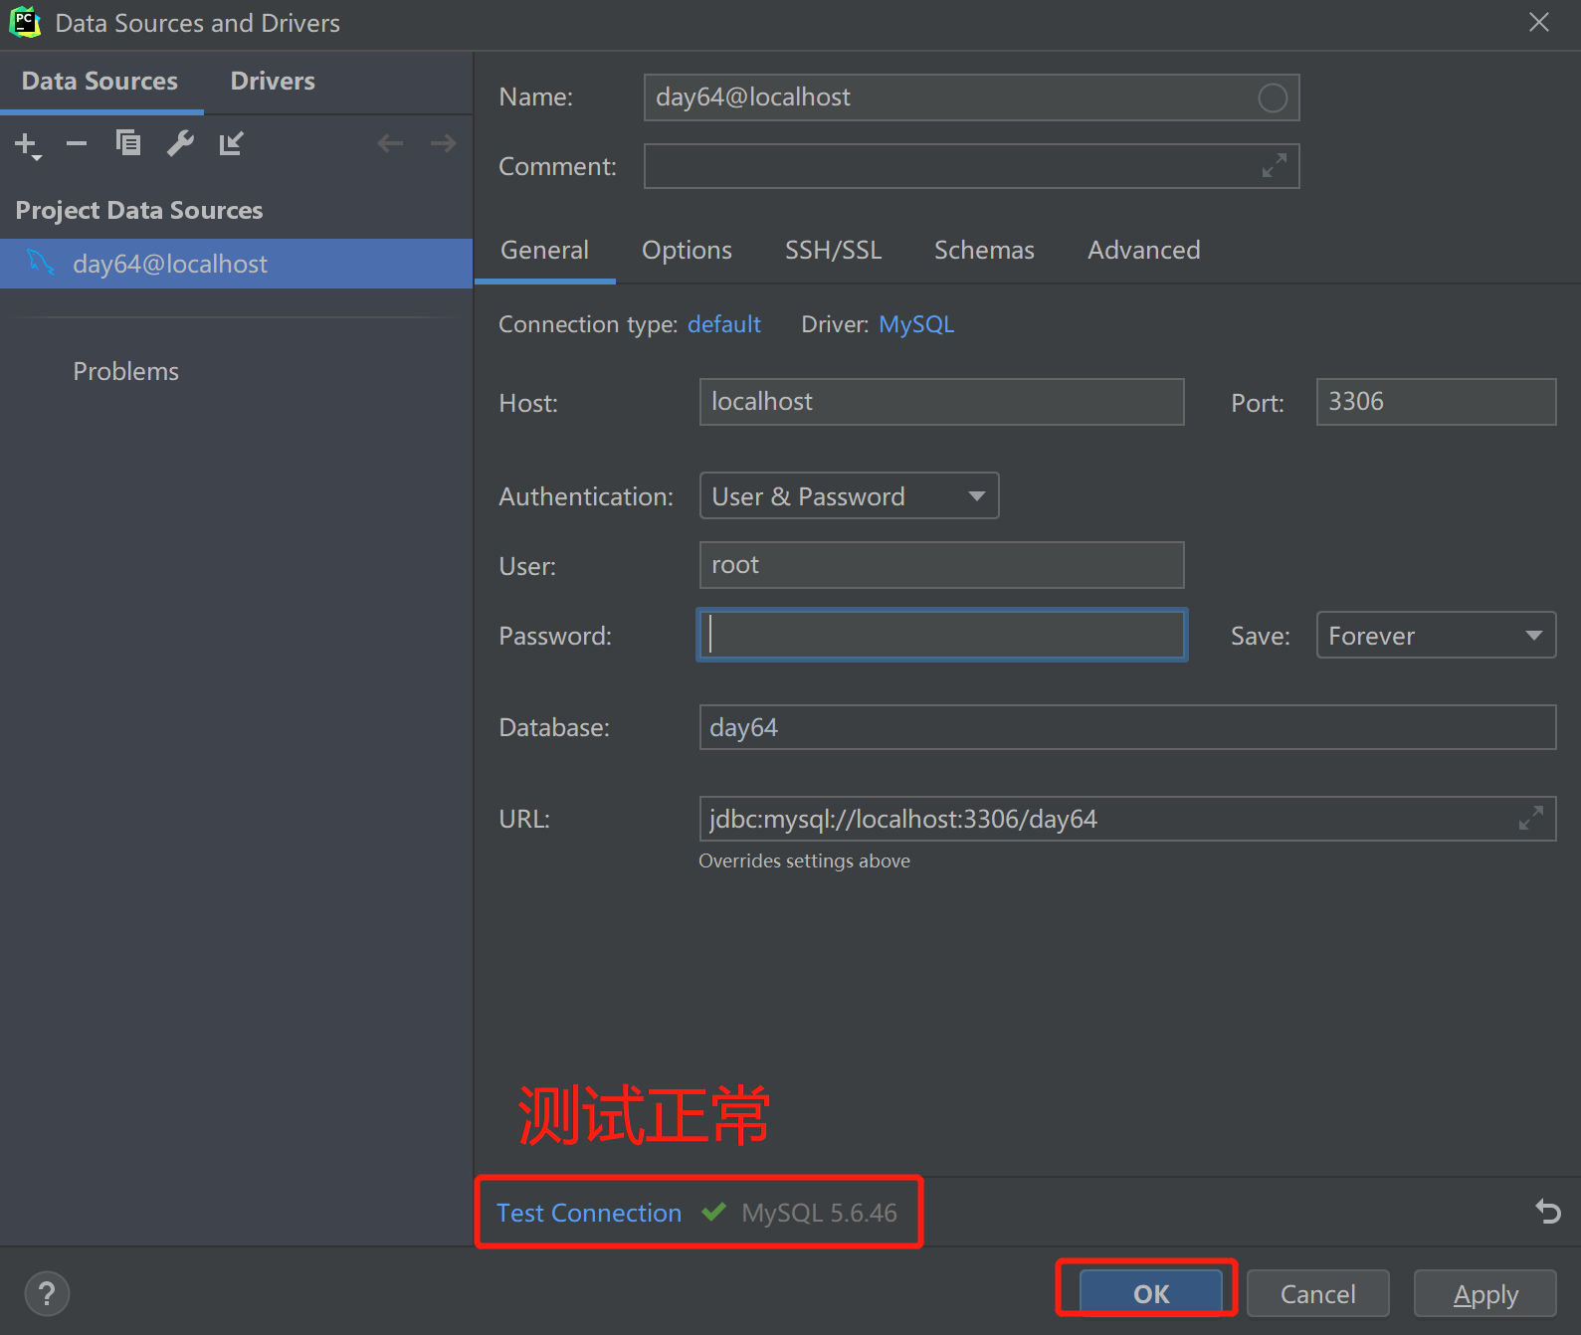
Task: Open the Options tab
Action: (x=687, y=251)
